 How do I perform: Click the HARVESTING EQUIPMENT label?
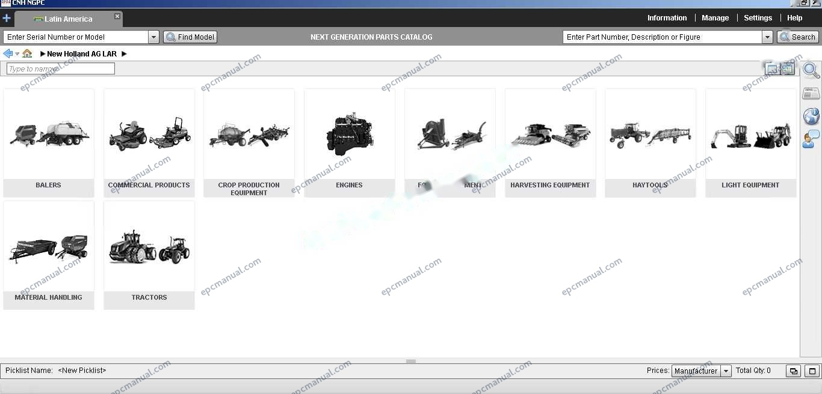(x=550, y=185)
